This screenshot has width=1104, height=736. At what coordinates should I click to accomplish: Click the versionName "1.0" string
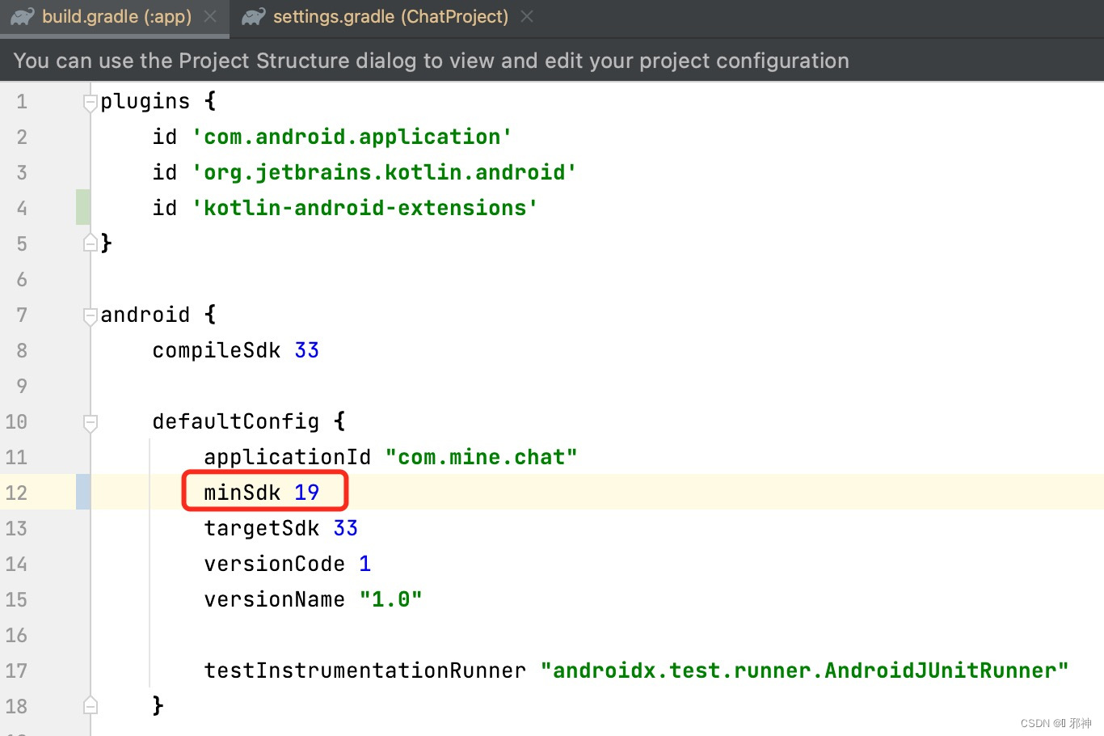390,599
